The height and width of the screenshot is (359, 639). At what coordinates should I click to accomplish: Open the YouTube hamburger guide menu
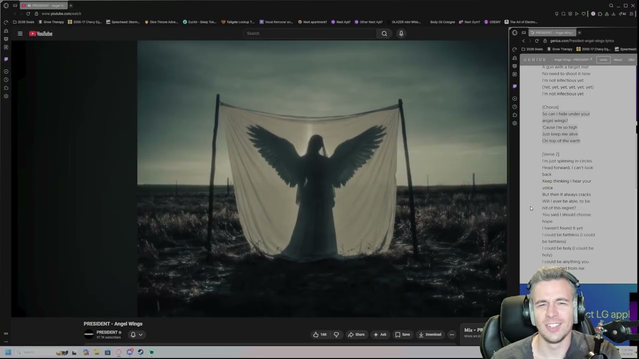[x=20, y=33]
